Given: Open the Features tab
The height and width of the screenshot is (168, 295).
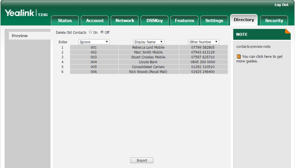Looking at the screenshot, I should 184,21.
